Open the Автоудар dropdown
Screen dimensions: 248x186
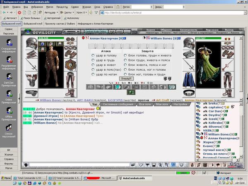tap(51, 12)
